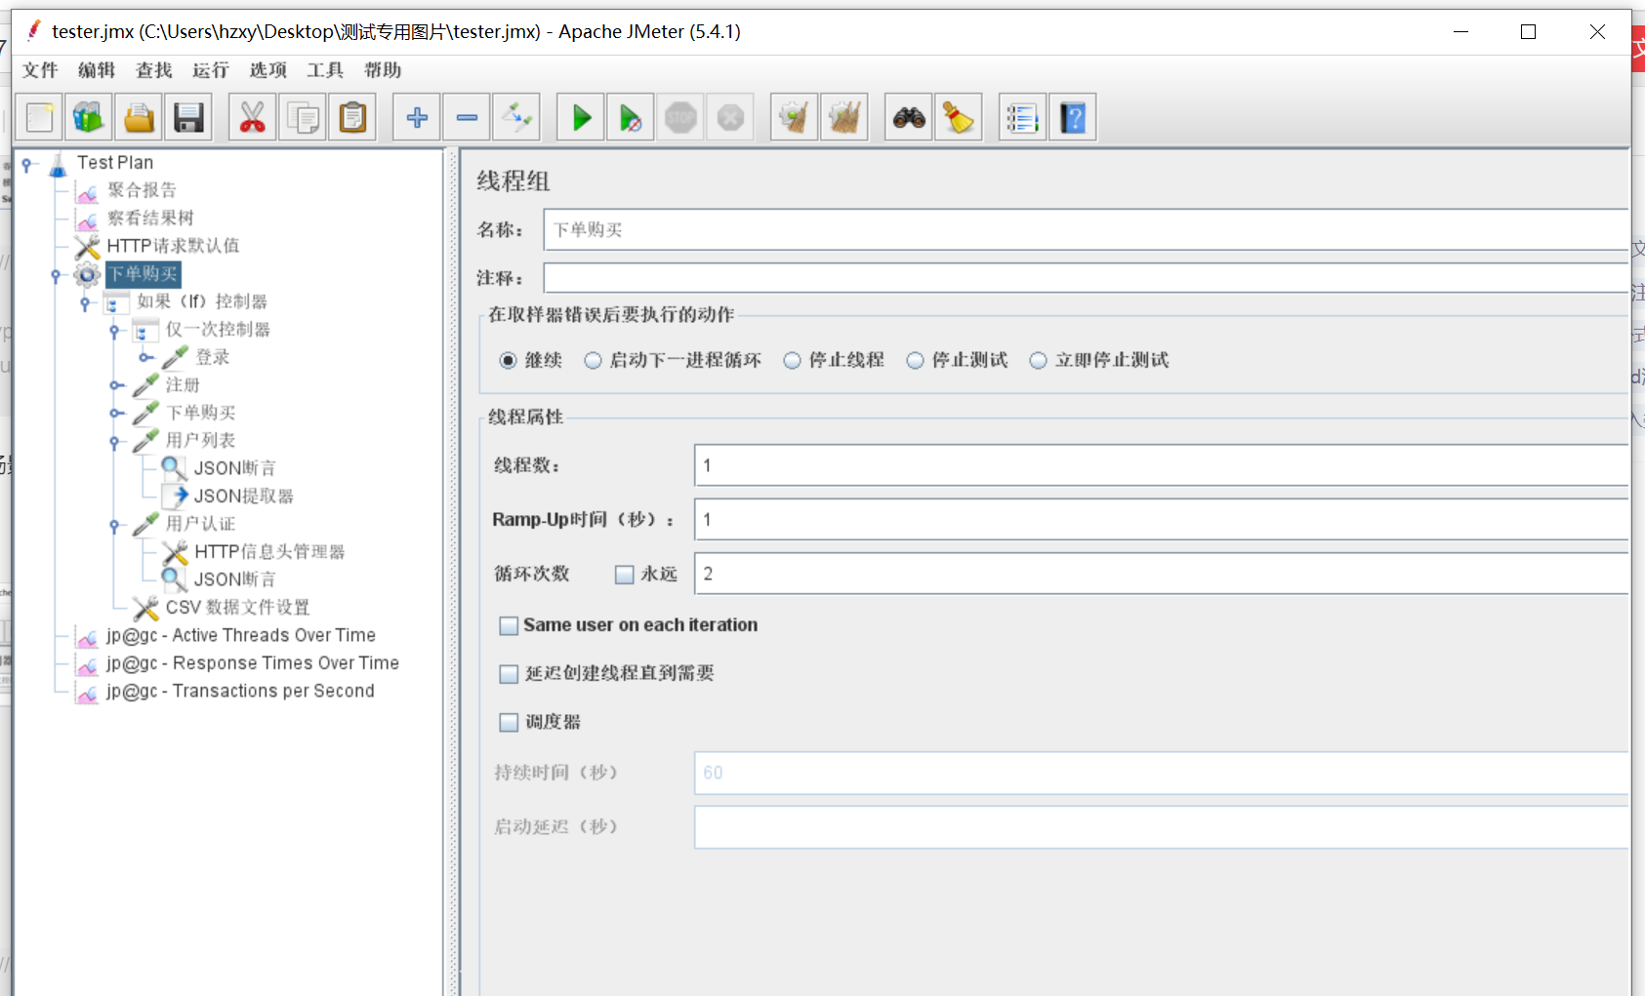Select 立即停止测试 radio option
The image size is (1645, 996).
point(1038,361)
